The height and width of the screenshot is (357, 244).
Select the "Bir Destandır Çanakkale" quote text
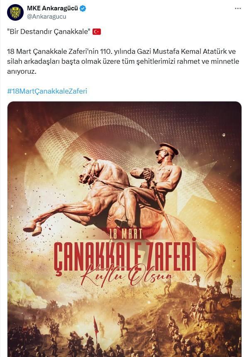coord(49,31)
